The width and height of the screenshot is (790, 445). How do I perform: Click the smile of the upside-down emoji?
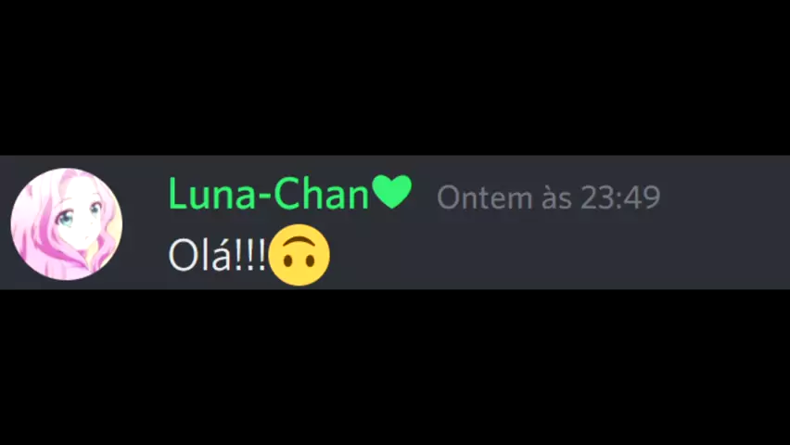(x=299, y=240)
